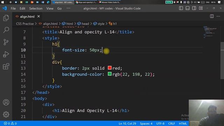The image size is (224, 126).
Task: Open the Explorer view in activity bar
Action: pos(6,18)
